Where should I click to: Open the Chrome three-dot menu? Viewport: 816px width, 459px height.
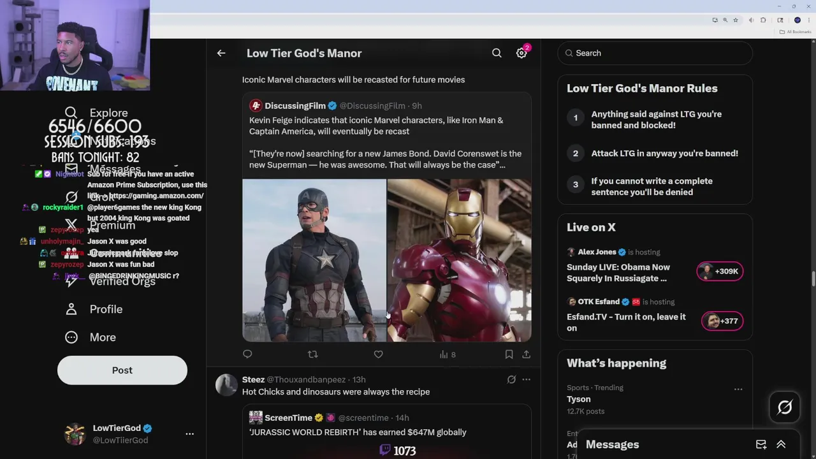click(808, 20)
